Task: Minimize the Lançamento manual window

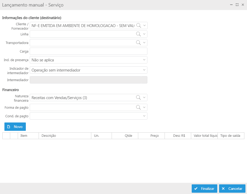Action: click(x=231, y=5)
